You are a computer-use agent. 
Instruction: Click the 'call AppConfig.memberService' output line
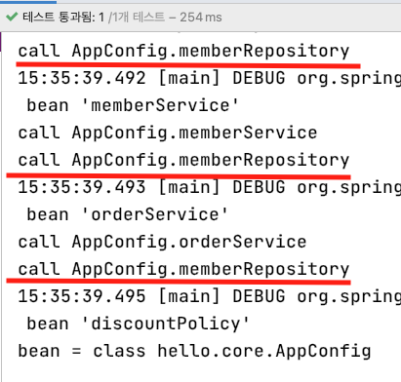pyautogui.click(x=168, y=133)
